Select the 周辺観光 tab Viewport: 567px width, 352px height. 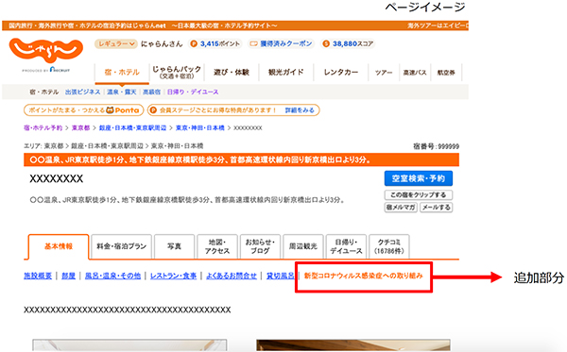click(303, 246)
